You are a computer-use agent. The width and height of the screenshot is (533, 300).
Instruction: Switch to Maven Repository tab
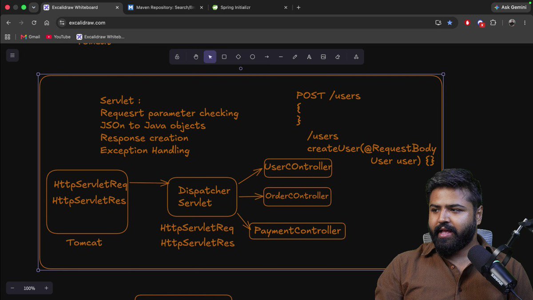point(165,8)
